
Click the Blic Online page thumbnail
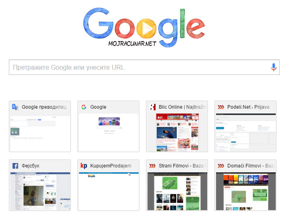pyautogui.click(x=177, y=132)
